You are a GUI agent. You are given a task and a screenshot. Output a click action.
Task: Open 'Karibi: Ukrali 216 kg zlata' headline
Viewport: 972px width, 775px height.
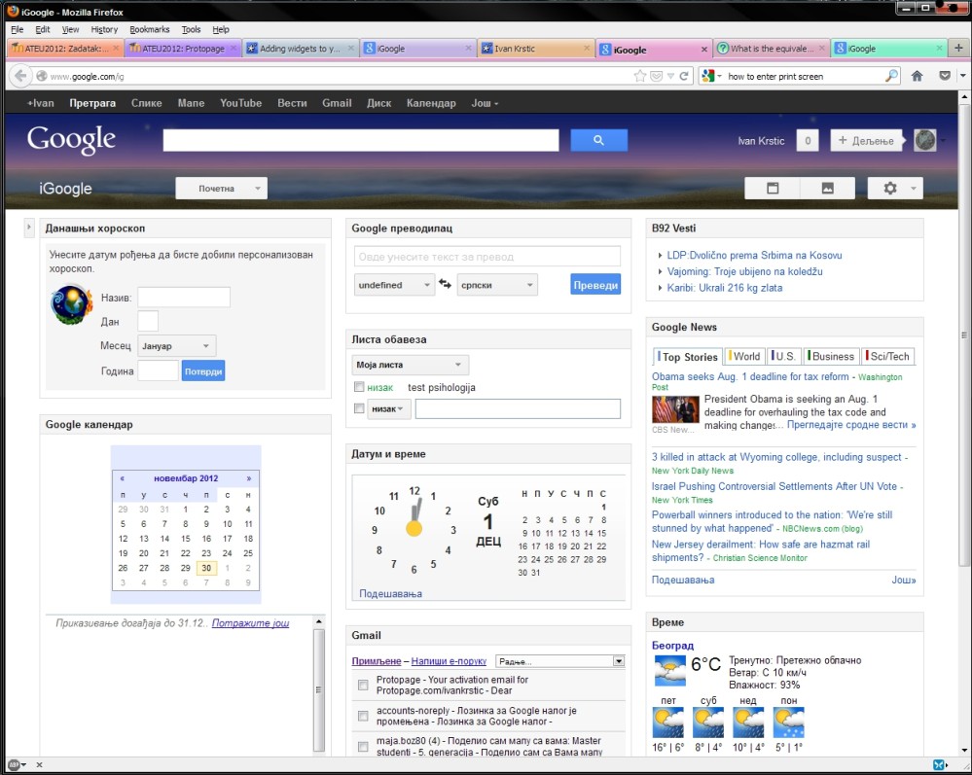click(724, 288)
